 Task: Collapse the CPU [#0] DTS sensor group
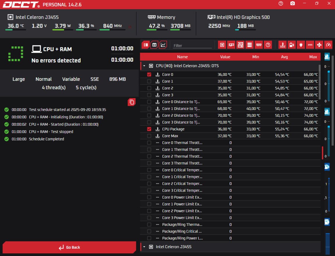coord(144,66)
